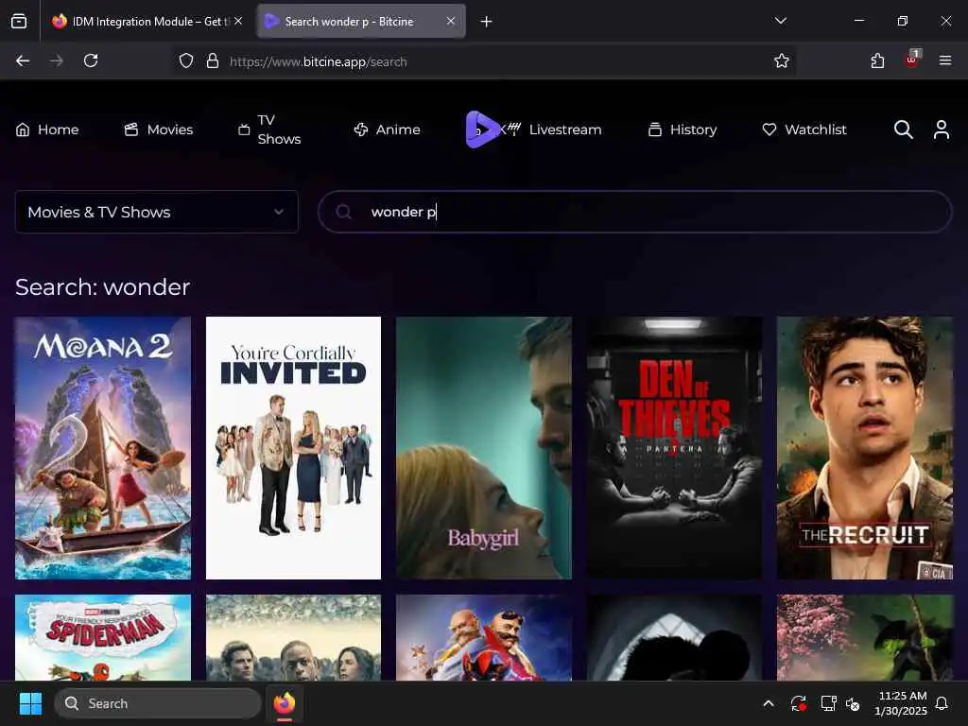Open Den of Thieves Pantera poster
The height and width of the screenshot is (726, 968).
pyautogui.click(x=674, y=447)
